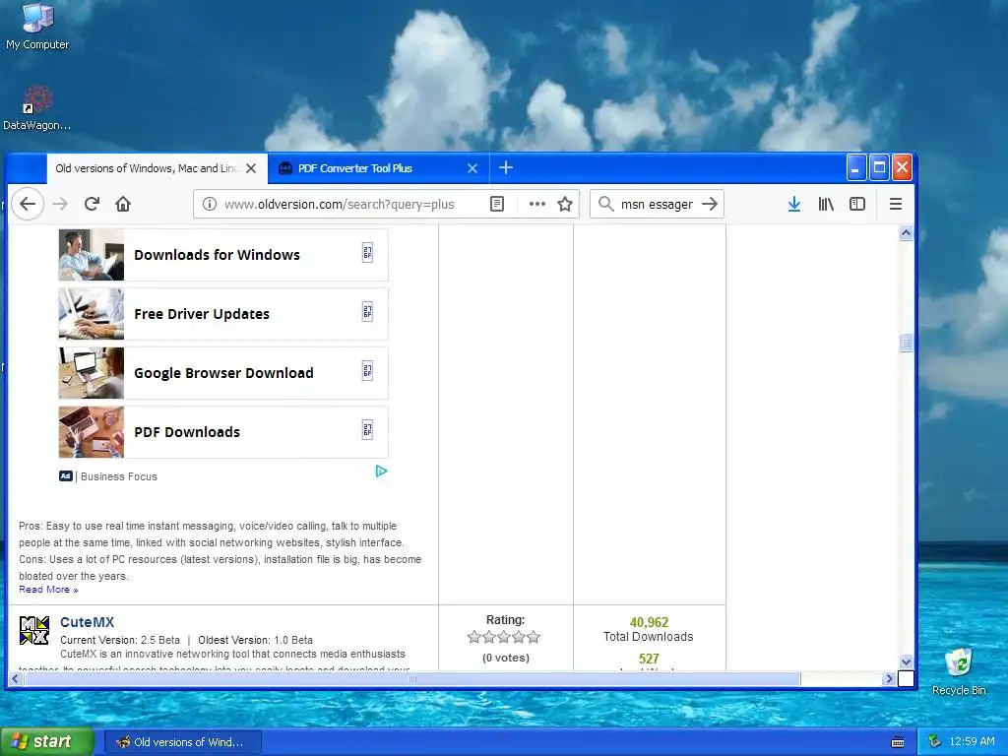This screenshot has width=1008, height=756.
Task: Click the AdChoices triangle icon
Action: pos(381,472)
